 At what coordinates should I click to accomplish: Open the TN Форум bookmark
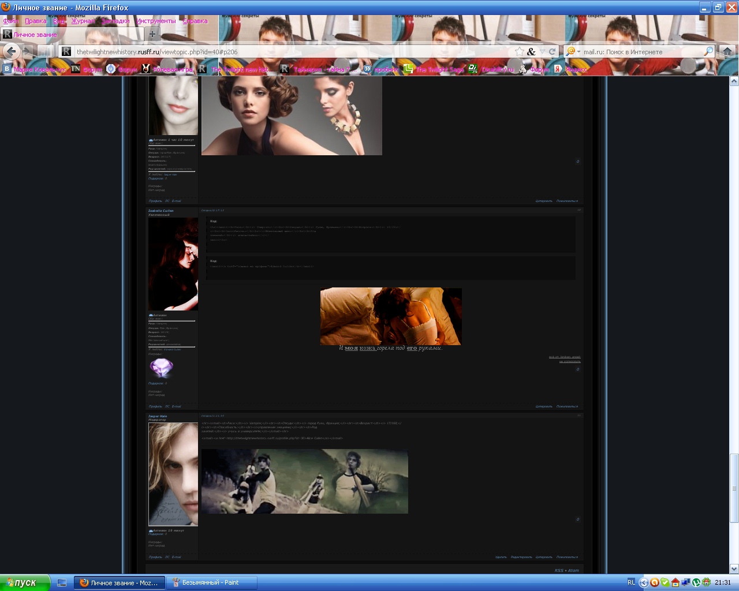(x=87, y=69)
